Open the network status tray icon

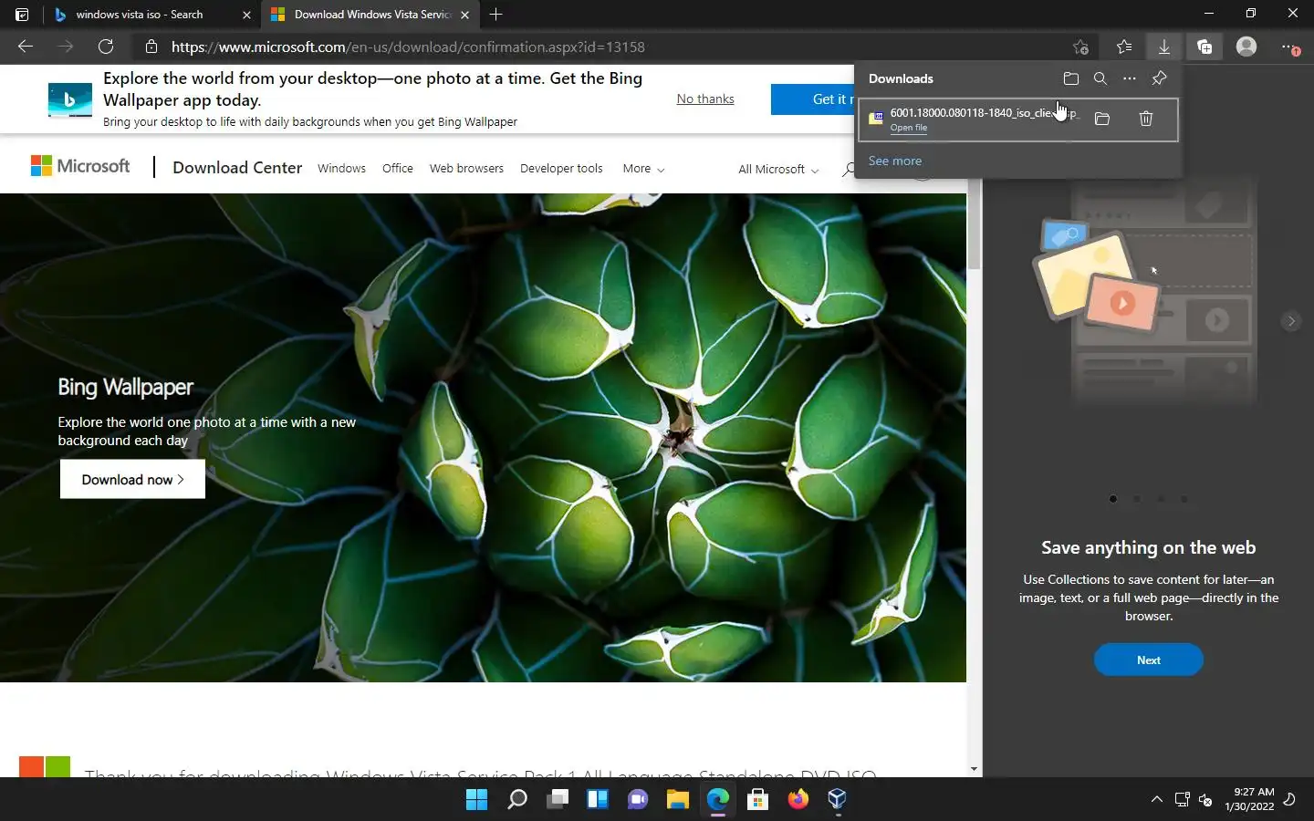coord(1183,800)
